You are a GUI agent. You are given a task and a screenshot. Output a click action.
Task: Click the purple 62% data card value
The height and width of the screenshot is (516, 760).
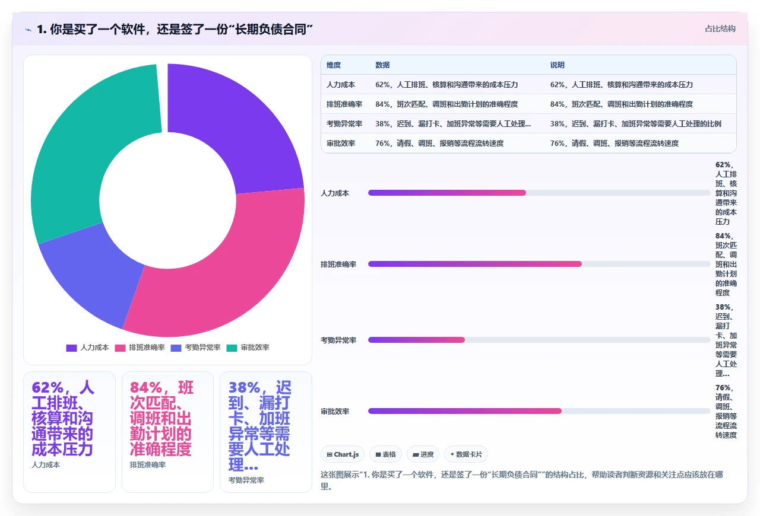(x=62, y=418)
